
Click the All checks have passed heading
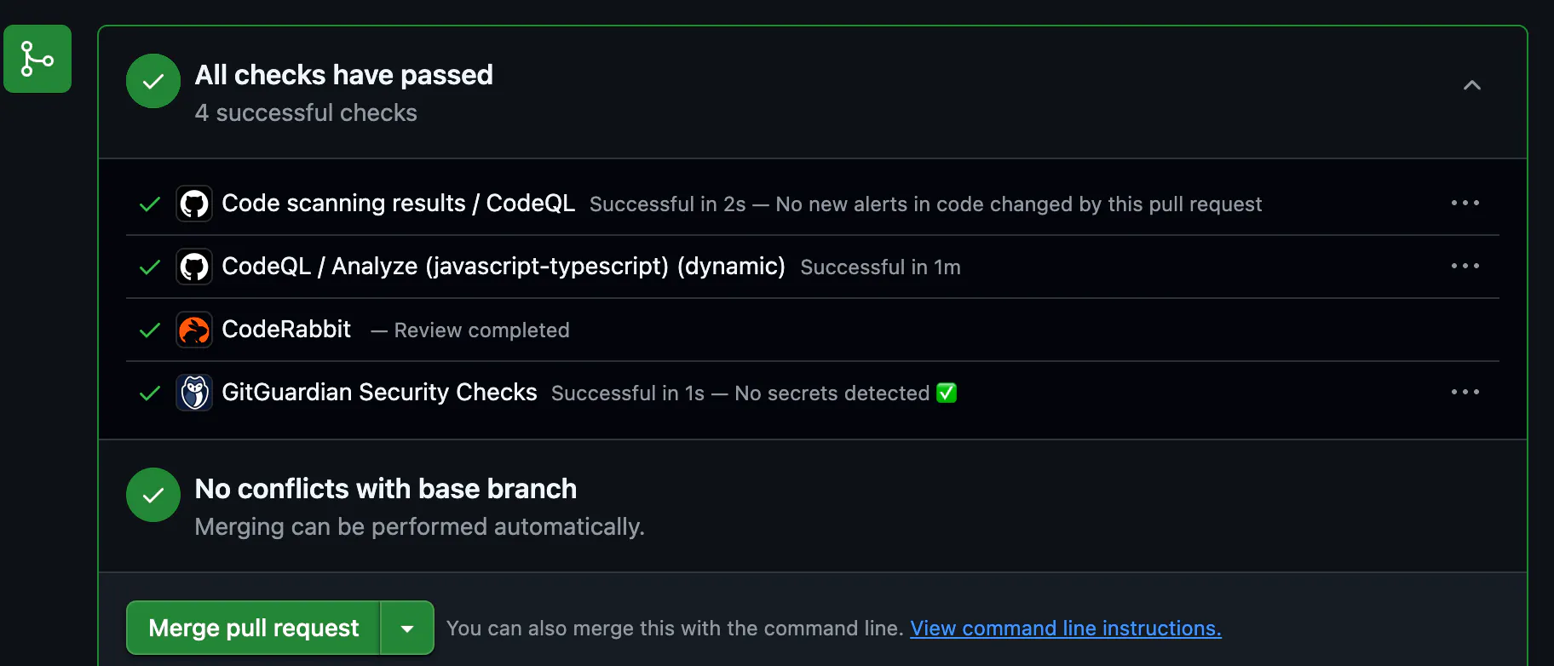343,75
